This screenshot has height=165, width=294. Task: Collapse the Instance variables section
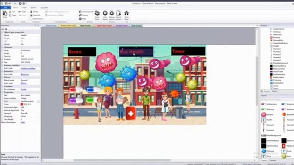click(x=2, y=66)
